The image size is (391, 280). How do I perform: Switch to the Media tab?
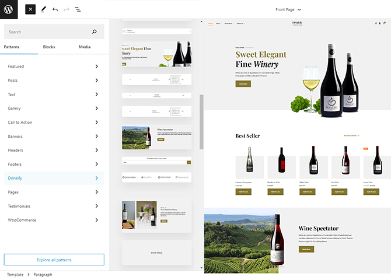coord(85,47)
